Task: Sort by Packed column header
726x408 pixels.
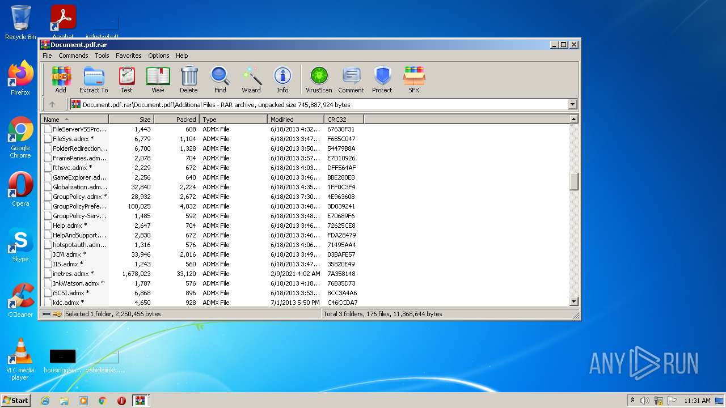Action: click(x=177, y=120)
